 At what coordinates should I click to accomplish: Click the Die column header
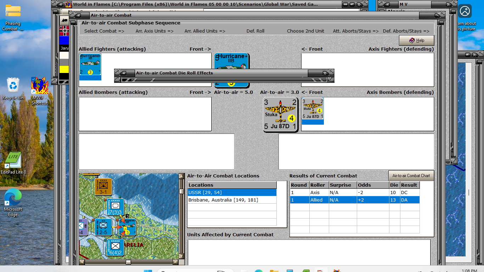[394, 185]
